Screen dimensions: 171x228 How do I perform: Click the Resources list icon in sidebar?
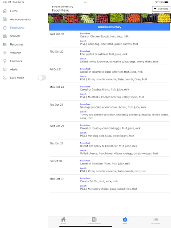pos(5,44)
